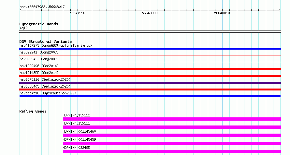Screen dimensions: 290x155
Task: Select the blue bar under nsv4107273
Action: click(x=150, y=49)
